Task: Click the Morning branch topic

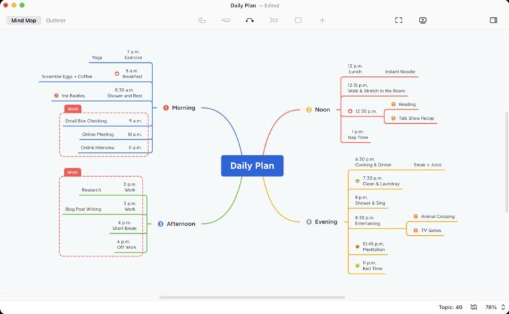Action: 183,107
